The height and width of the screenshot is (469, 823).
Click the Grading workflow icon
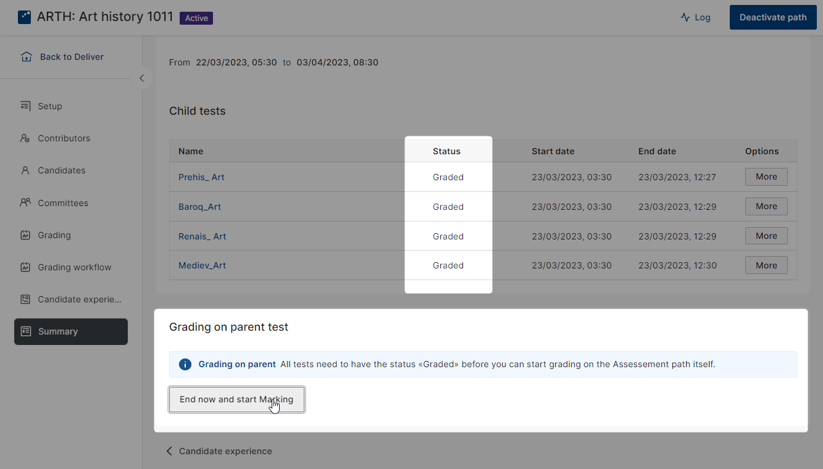coord(25,267)
